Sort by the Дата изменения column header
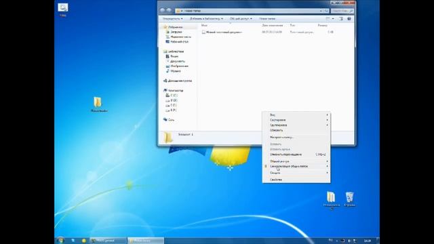The height and width of the screenshot is (244, 434). coord(273,25)
